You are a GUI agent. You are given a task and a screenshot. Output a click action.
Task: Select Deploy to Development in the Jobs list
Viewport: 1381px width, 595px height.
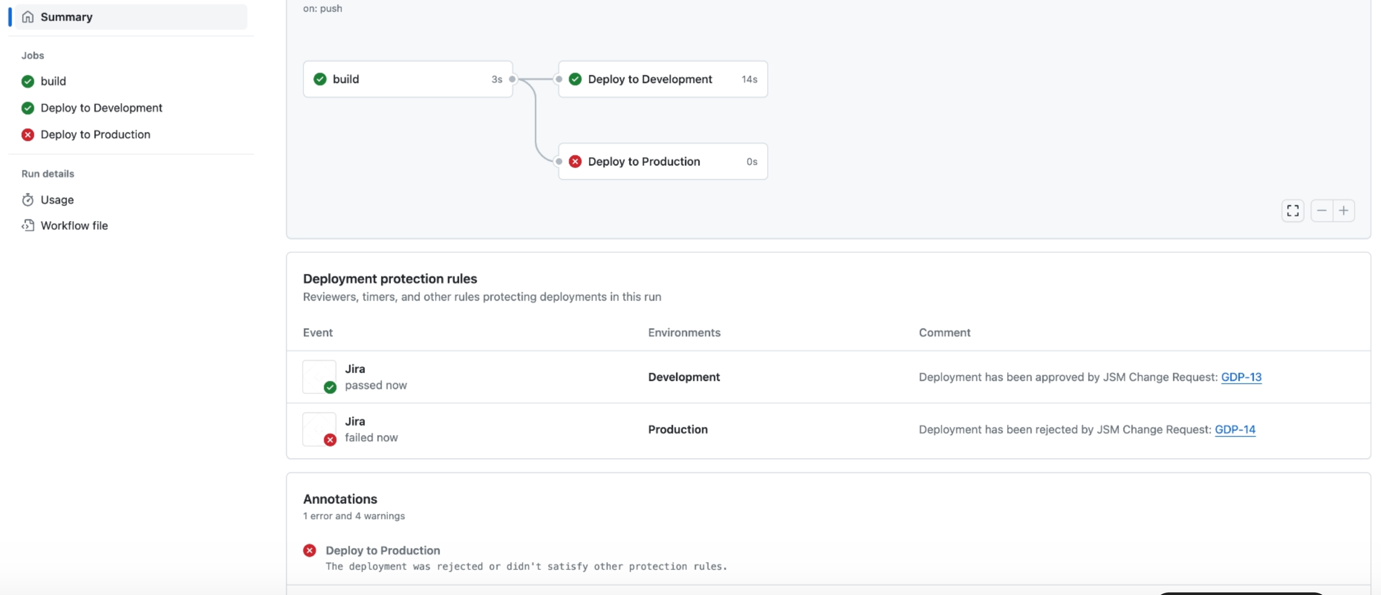click(x=102, y=108)
